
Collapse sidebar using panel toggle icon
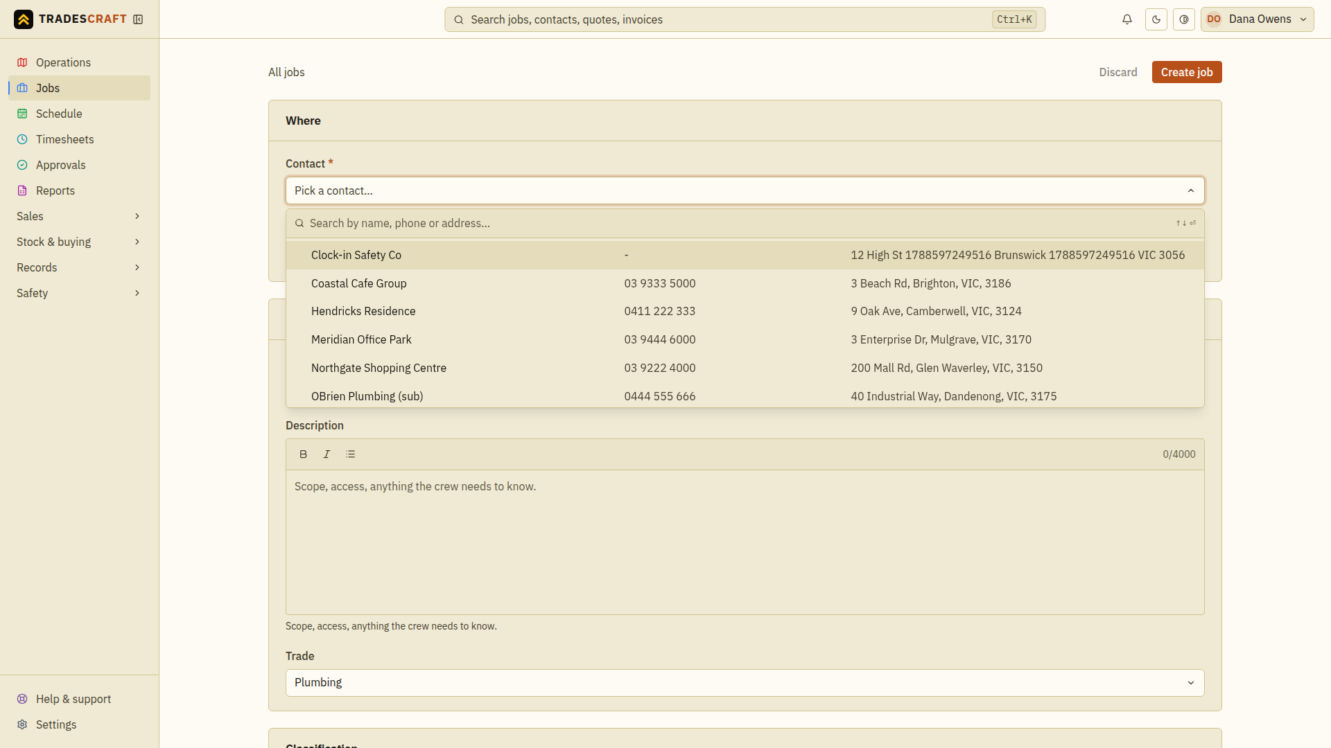[138, 19]
